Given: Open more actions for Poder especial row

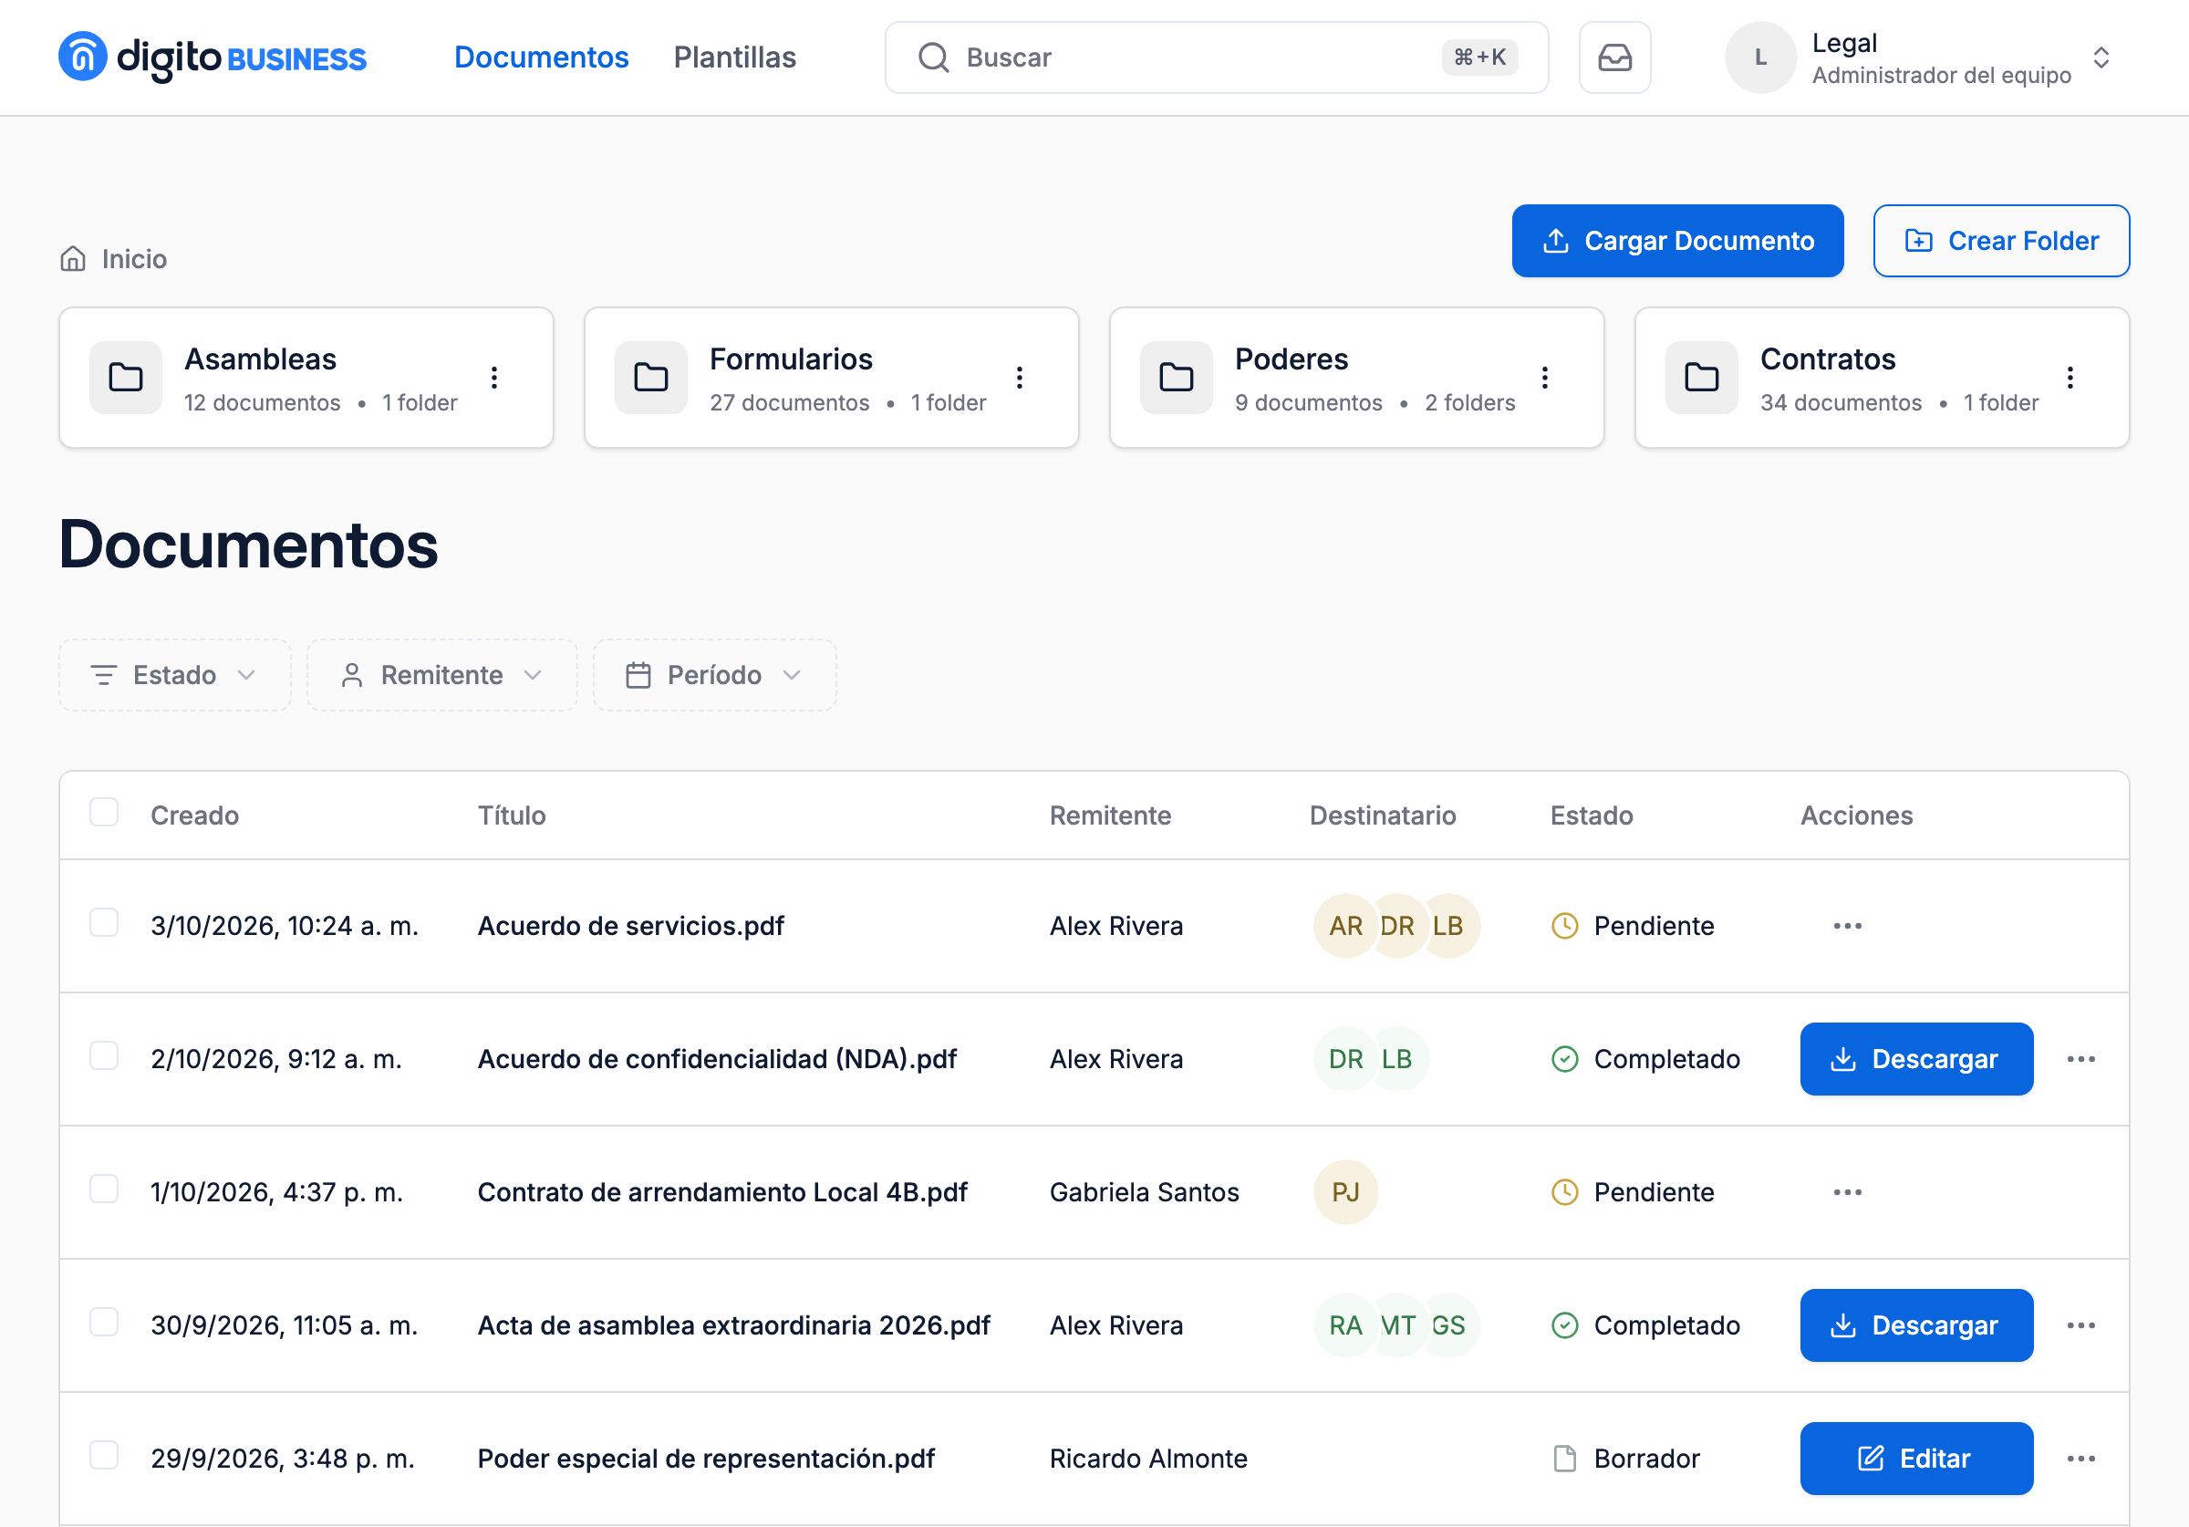Looking at the screenshot, I should pyautogui.click(x=2080, y=1459).
